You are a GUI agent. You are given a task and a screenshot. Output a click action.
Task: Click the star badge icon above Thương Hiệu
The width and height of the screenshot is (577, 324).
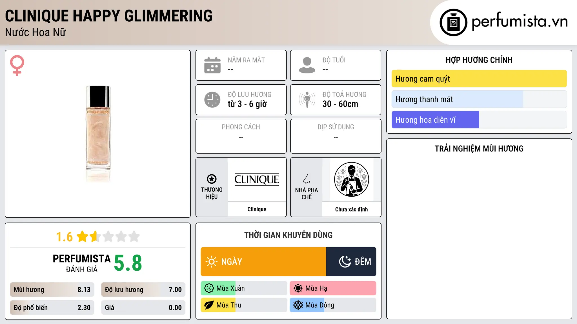click(x=212, y=179)
